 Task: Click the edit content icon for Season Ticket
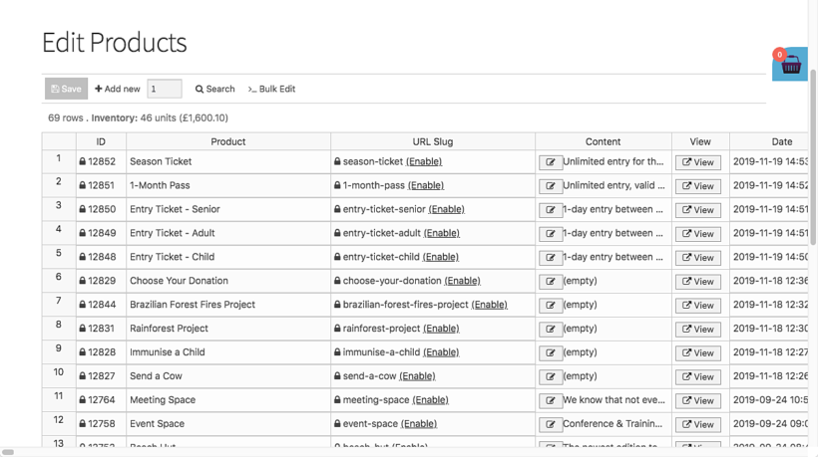point(551,162)
